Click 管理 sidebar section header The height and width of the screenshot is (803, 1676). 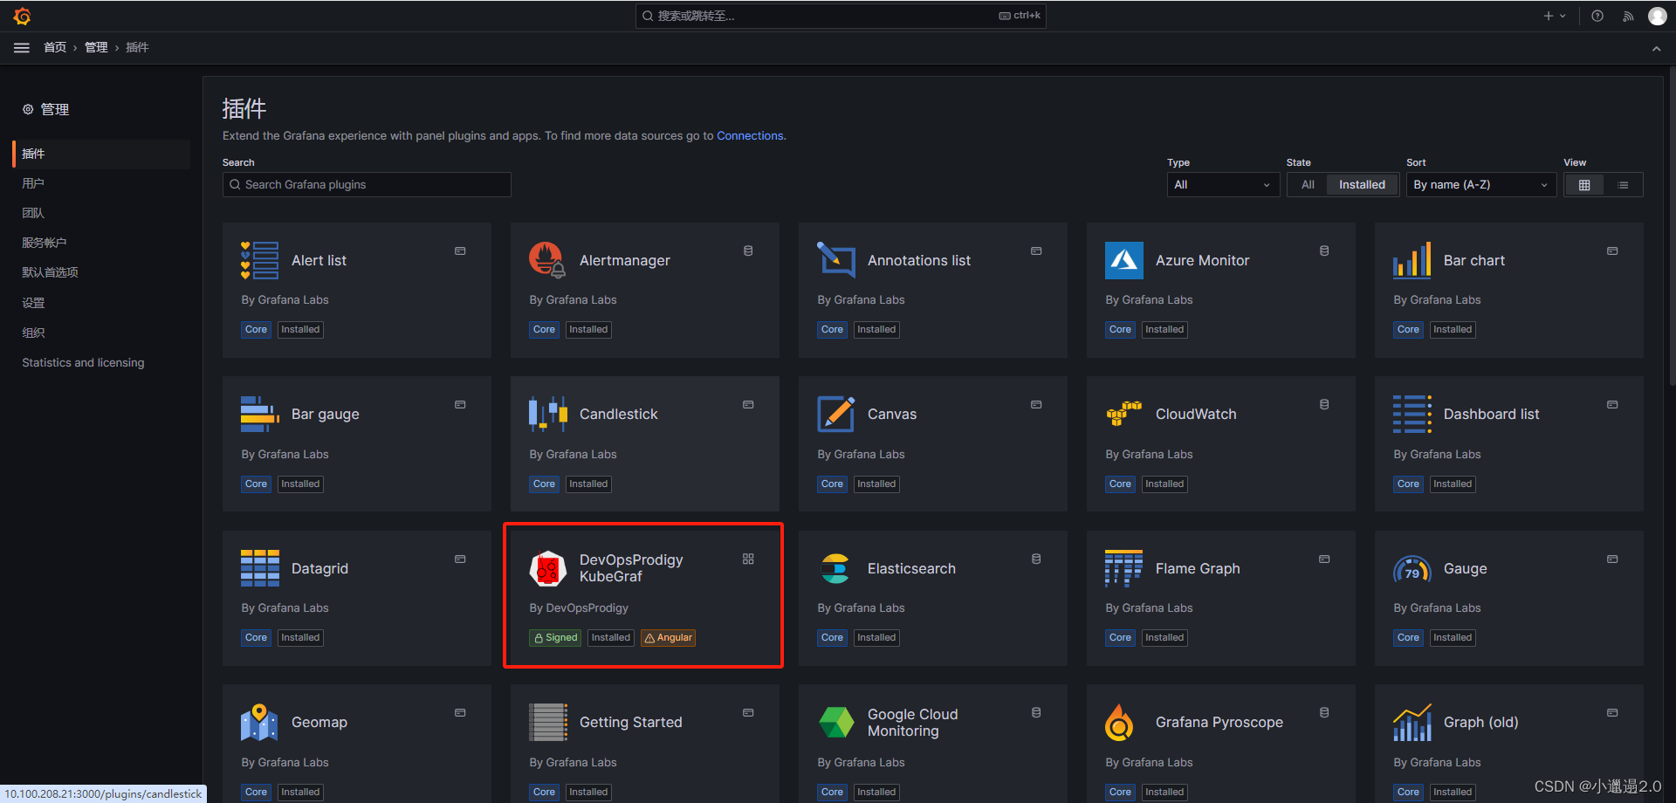pyautogui.click(x=46, y=109)
